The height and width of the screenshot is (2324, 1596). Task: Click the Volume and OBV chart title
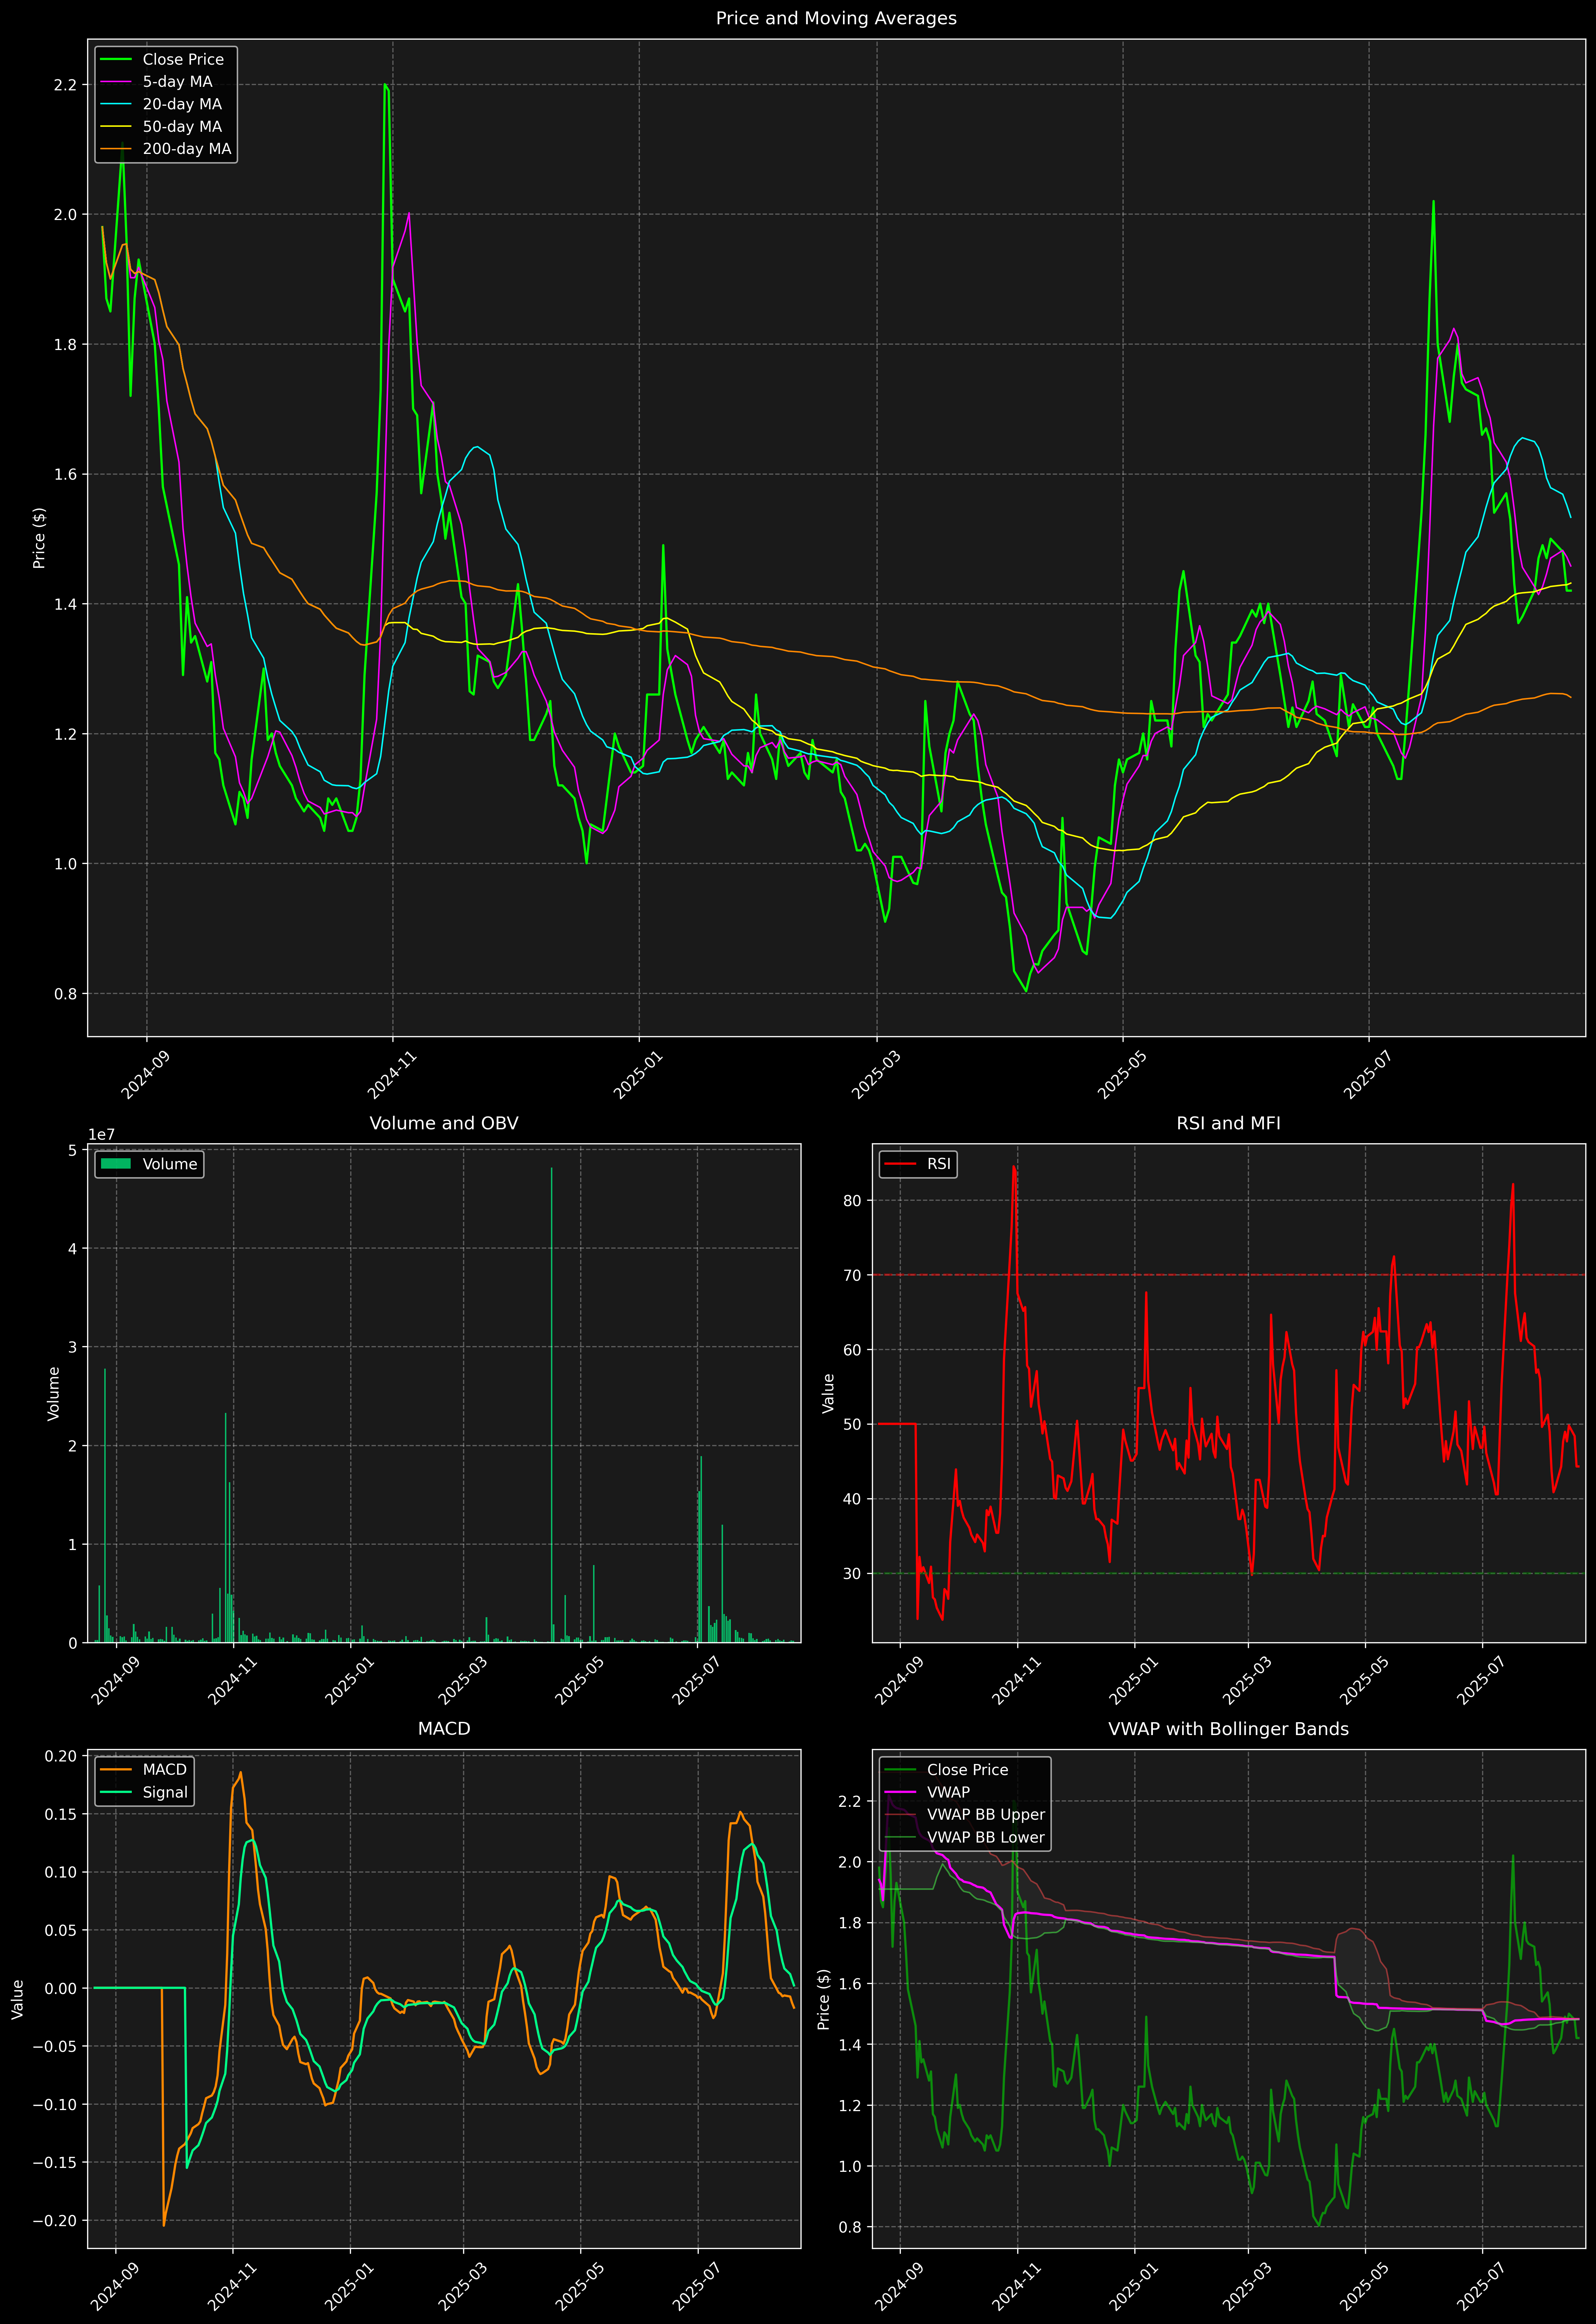[x=444, y=1123]
